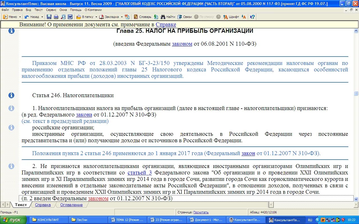Open Найти search with binoculars icon

(x=168, y=17)
